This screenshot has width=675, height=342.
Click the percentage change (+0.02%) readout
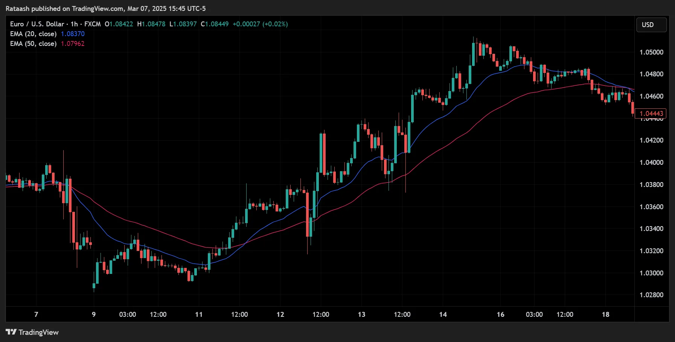click(275, 24)
